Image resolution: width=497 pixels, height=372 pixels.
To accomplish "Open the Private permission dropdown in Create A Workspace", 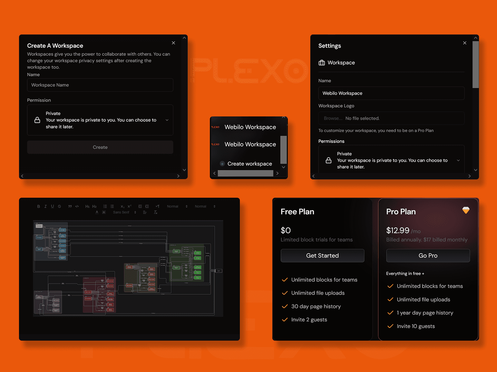I will [167, 120].
